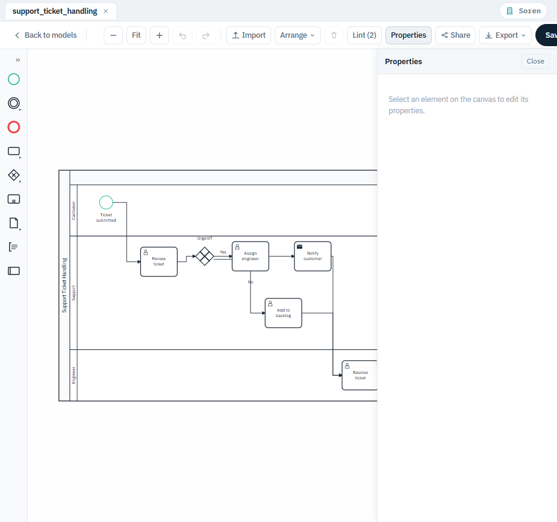Expand the palette with double chevron
Viewport: 557px width, 522px height.
[x=18, y=60]
